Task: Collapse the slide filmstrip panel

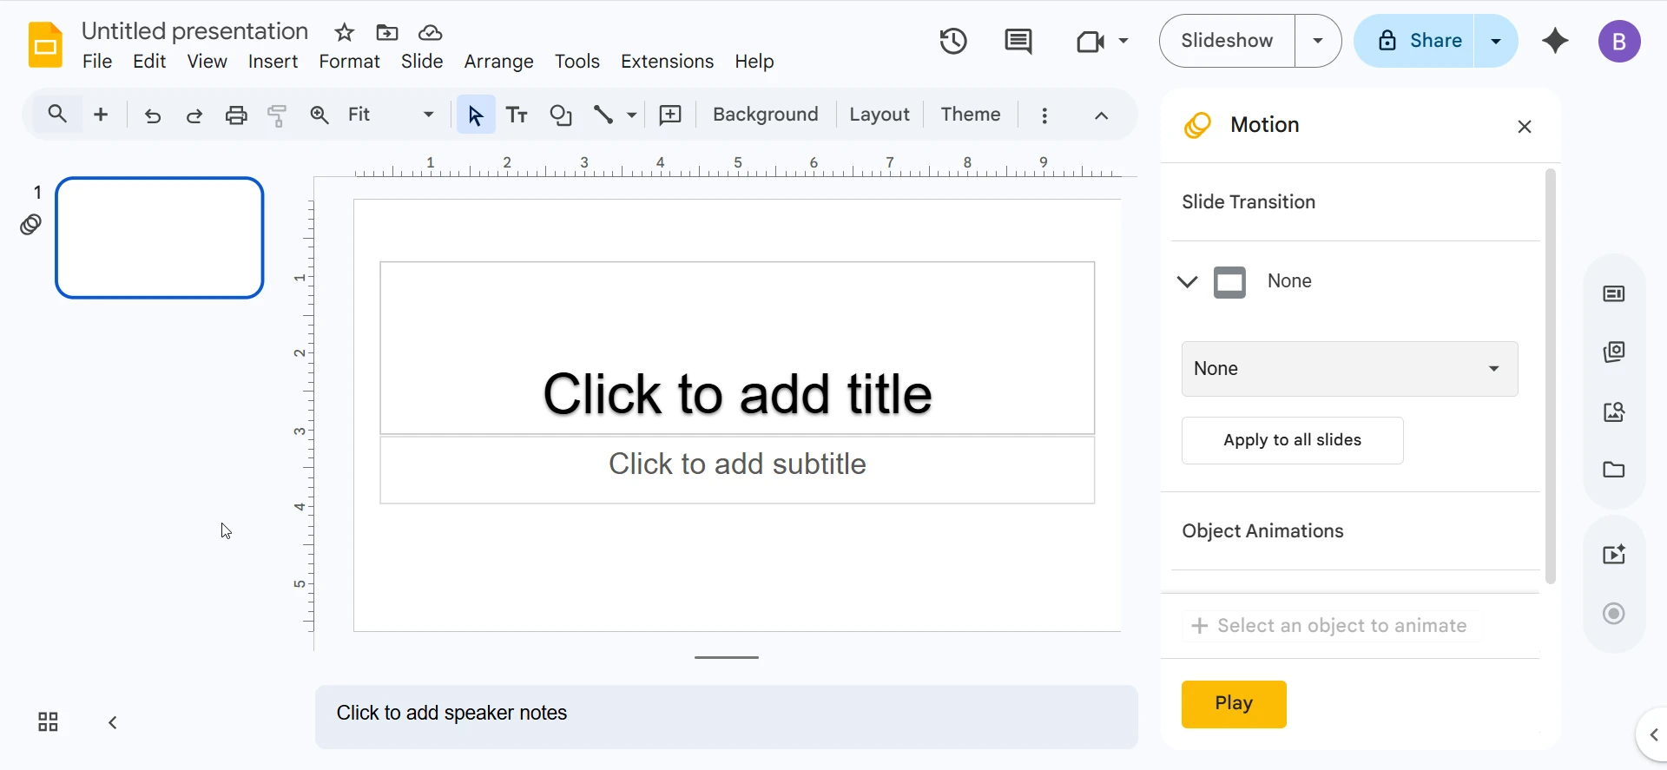Action: tap(113, 722)
